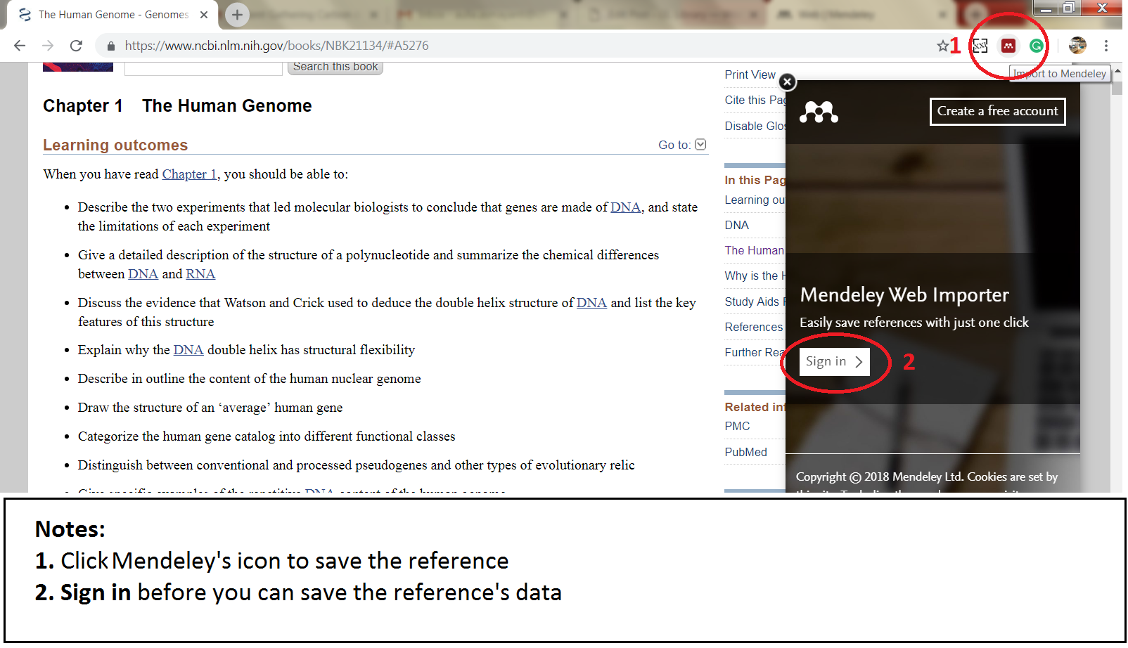The height and width of the screenshot is (648, 1128).
Task: Click the Grammarly extension icon
Action: pos(1036,46)
